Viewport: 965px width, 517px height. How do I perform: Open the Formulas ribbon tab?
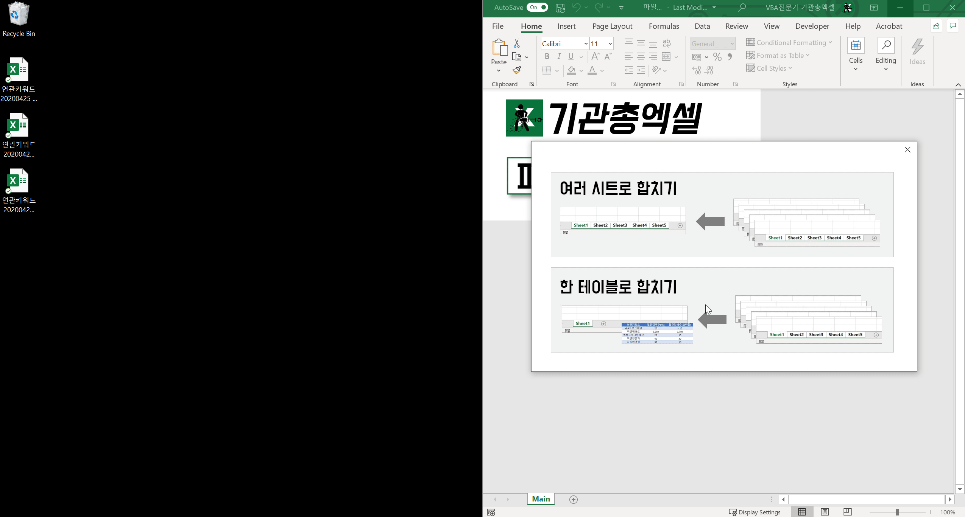click(664, 26)
